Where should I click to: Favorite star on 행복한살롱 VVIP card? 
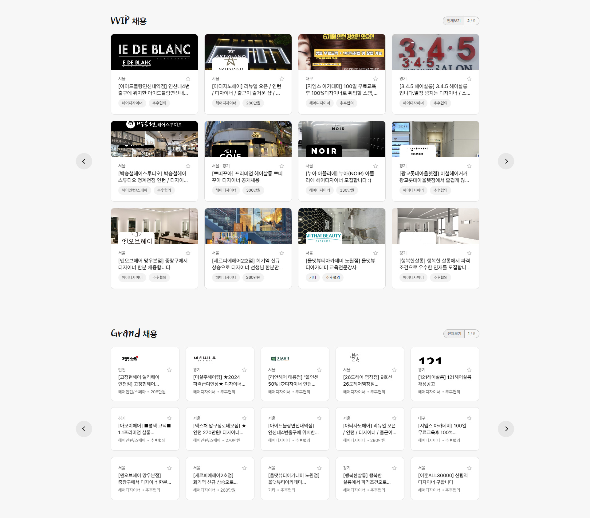point(469,253)
